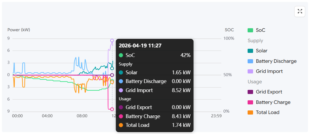311x134 pixels.
Task: Select Grid Export marker on the zero line
Action: point(112,75)
